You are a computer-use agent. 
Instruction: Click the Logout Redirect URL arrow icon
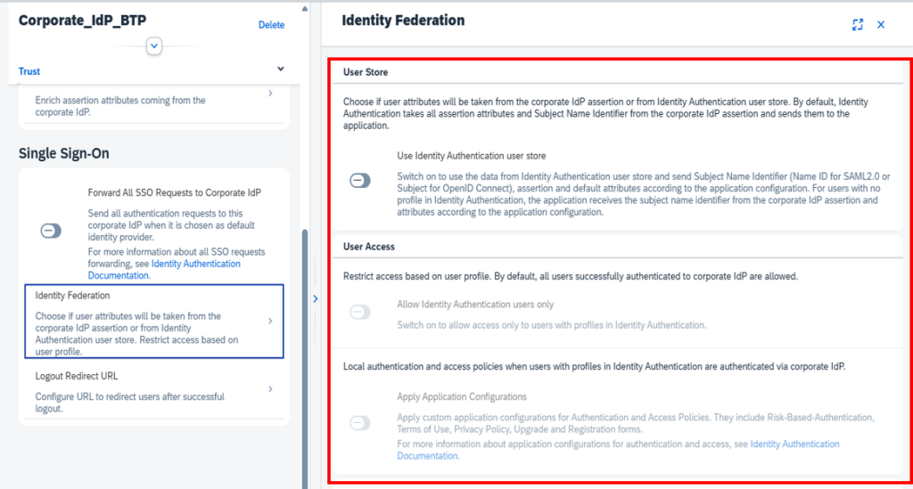point(270,389)
